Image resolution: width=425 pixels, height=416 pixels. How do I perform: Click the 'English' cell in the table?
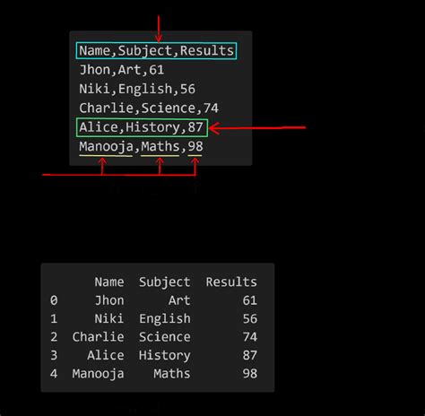click(x=165, y=319)
